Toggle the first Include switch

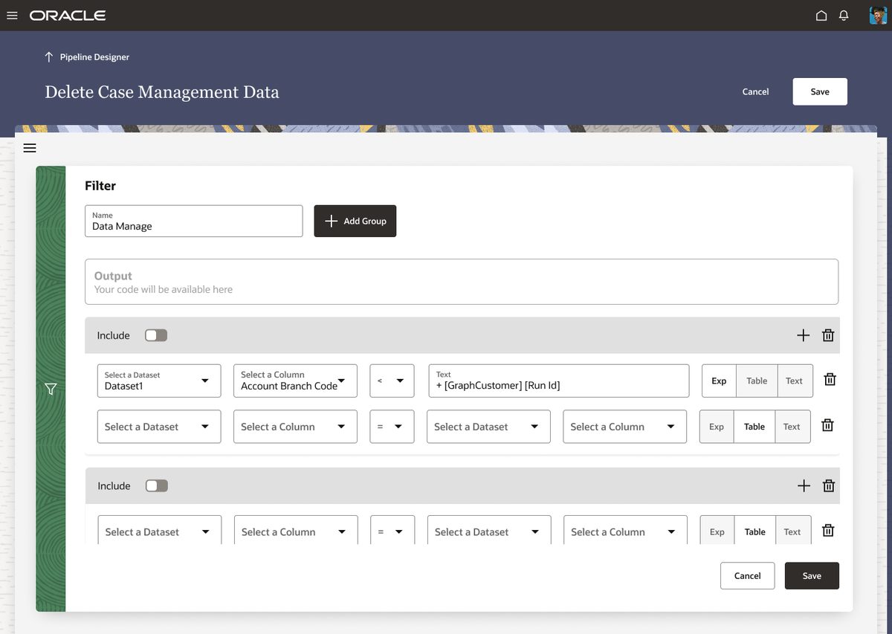pos(156,335)
